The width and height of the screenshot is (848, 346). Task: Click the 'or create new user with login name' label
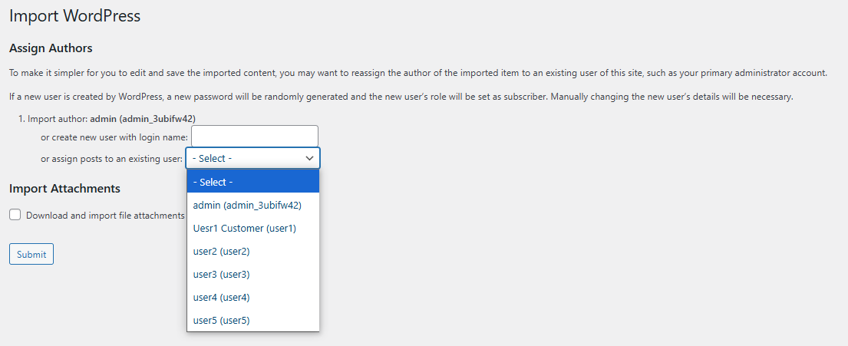[114, 137]
